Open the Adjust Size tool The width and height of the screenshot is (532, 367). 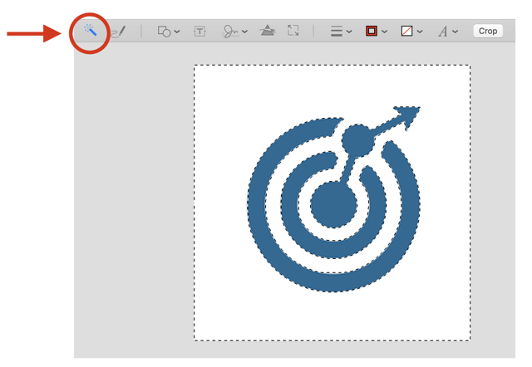coord(293,30)
